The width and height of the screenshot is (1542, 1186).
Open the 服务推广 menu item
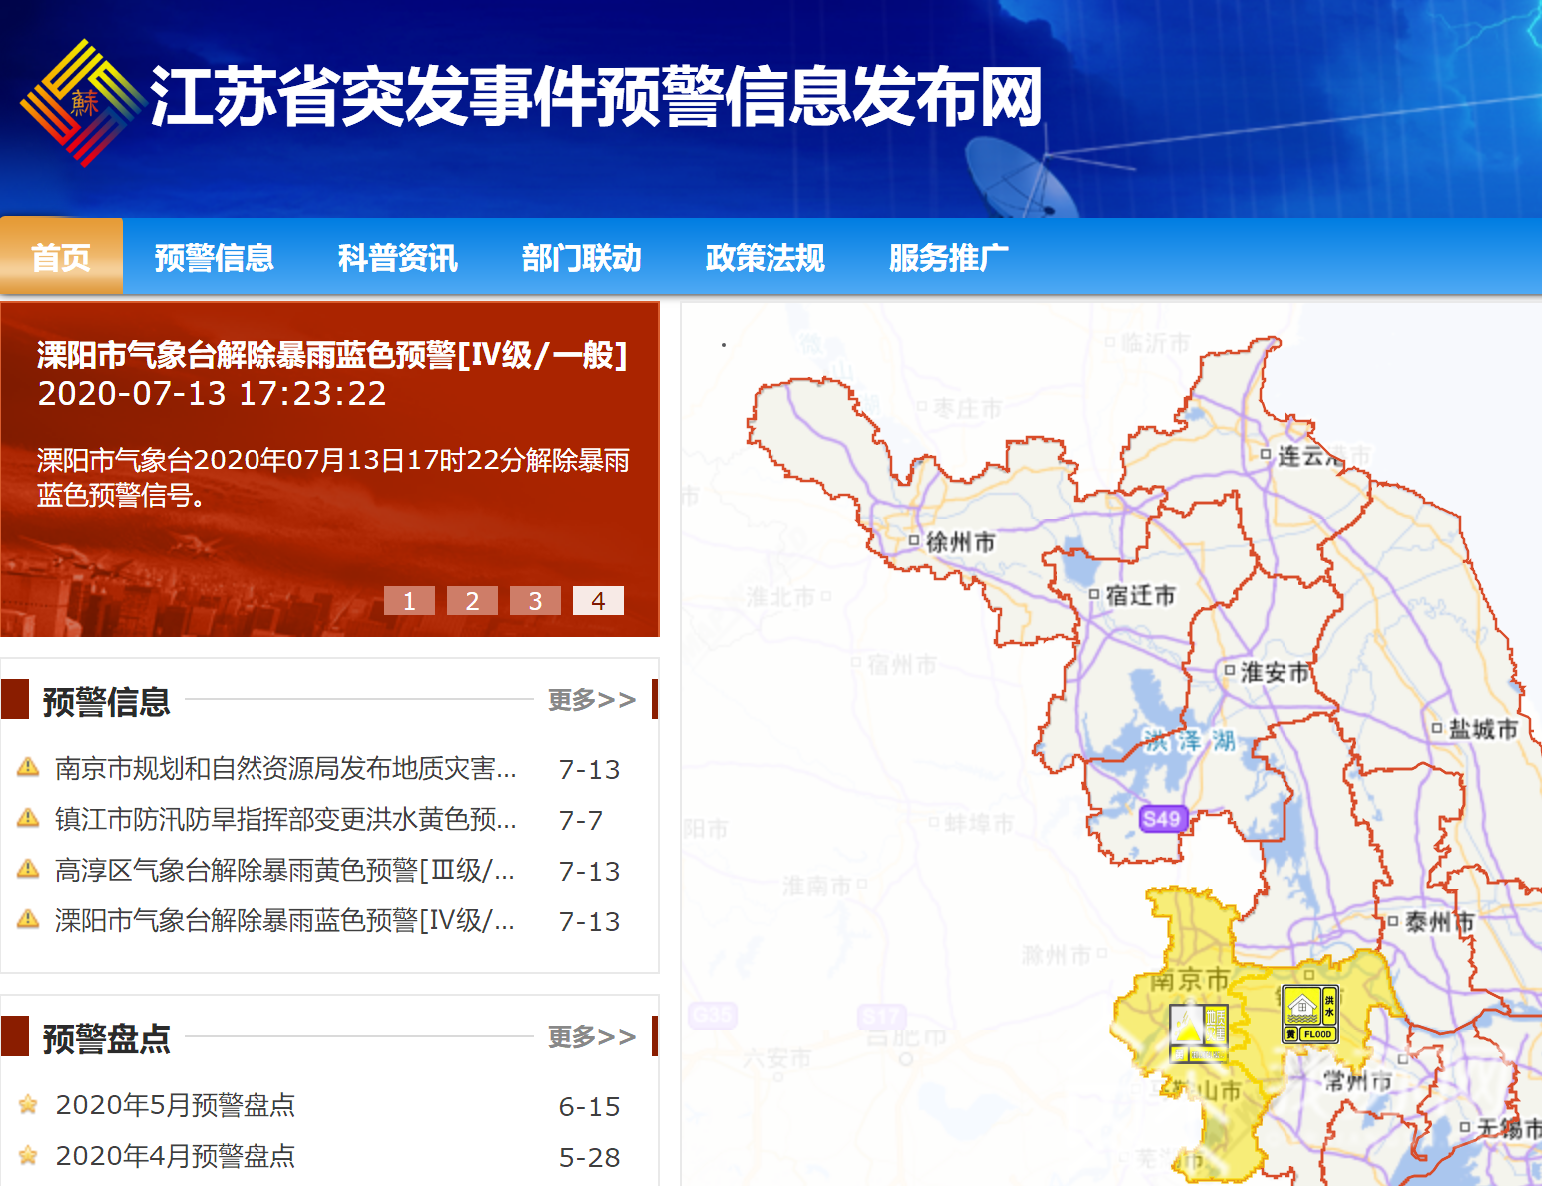pyautogui.click(x=949, y=257)
